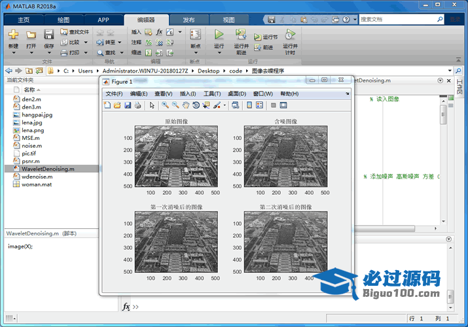Click the save disk icon in Figure toolbar
This screenshot has height=327, width=468.
coord(128,105)
